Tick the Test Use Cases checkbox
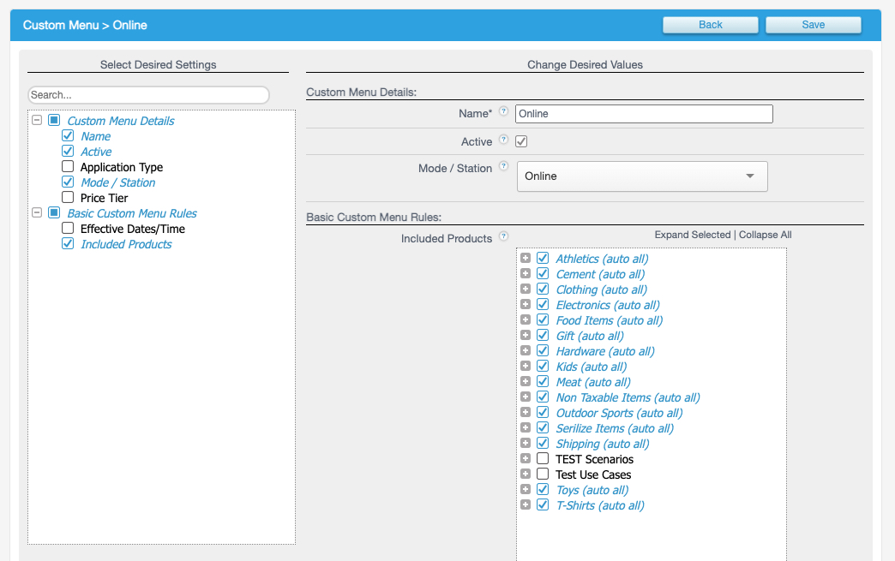 543,474
